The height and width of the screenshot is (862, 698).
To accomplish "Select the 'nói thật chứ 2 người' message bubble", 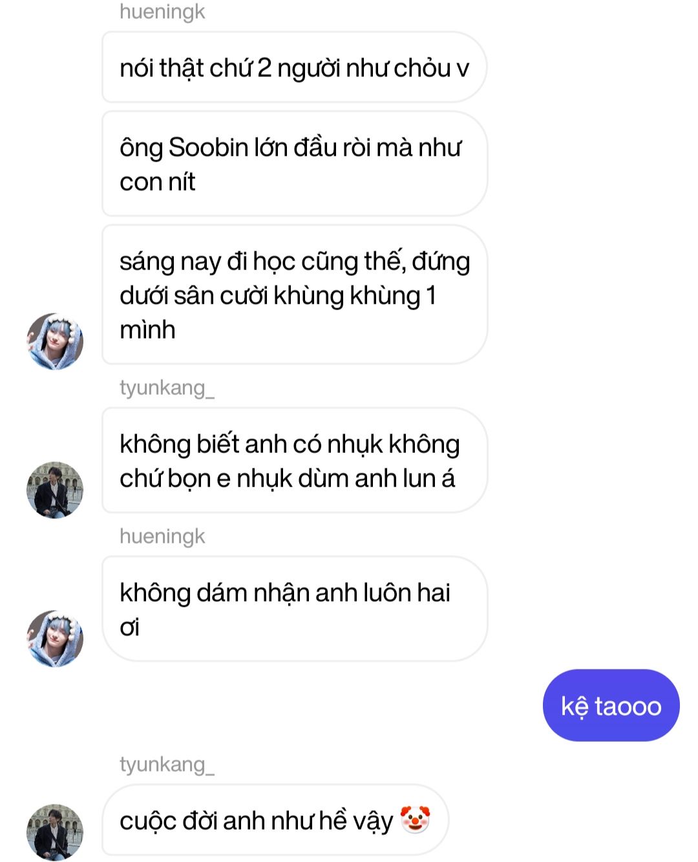I will click(294, 67).
